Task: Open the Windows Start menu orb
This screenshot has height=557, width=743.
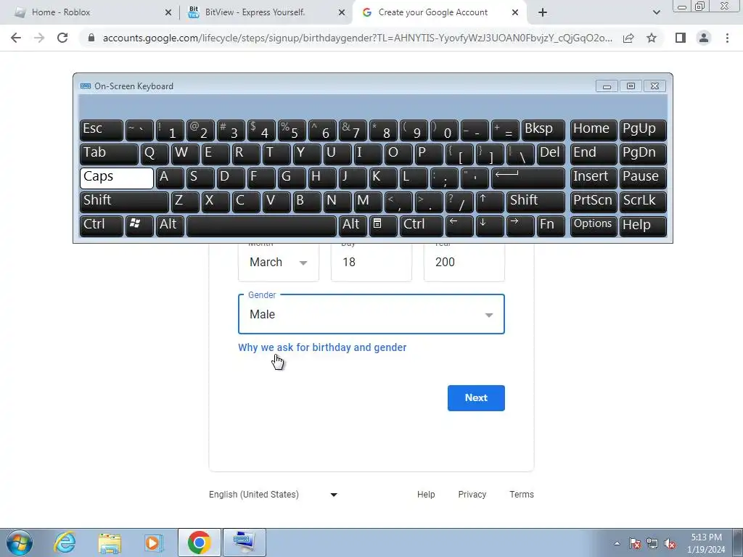Action: coord(20,542)
